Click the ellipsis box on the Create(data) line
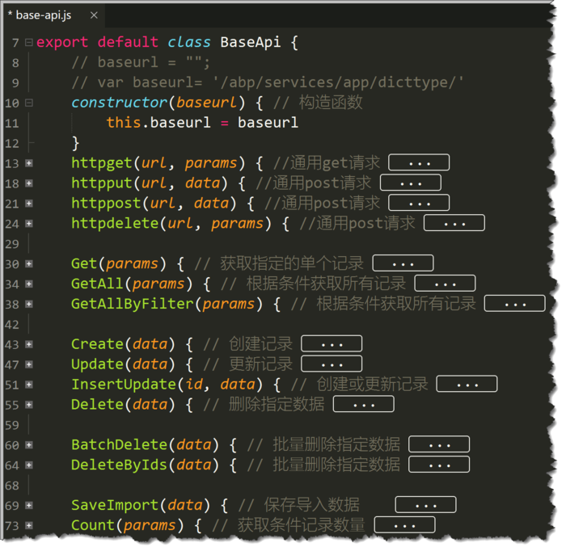566x551 pixels. pyautogui.click(x=332, y=343)
